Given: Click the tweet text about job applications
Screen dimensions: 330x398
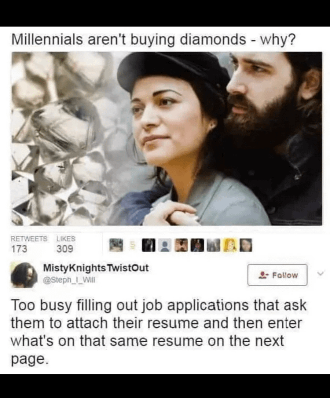Looking at the screenshot, I should click(x=158, y=332).
